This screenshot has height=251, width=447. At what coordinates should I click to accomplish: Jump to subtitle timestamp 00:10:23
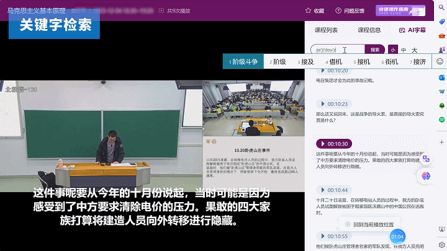tap(334, 104)
